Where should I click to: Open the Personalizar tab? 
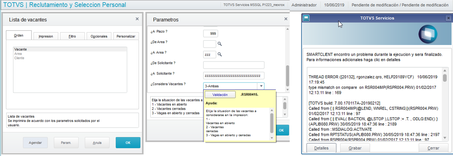[x=126, y=37]
